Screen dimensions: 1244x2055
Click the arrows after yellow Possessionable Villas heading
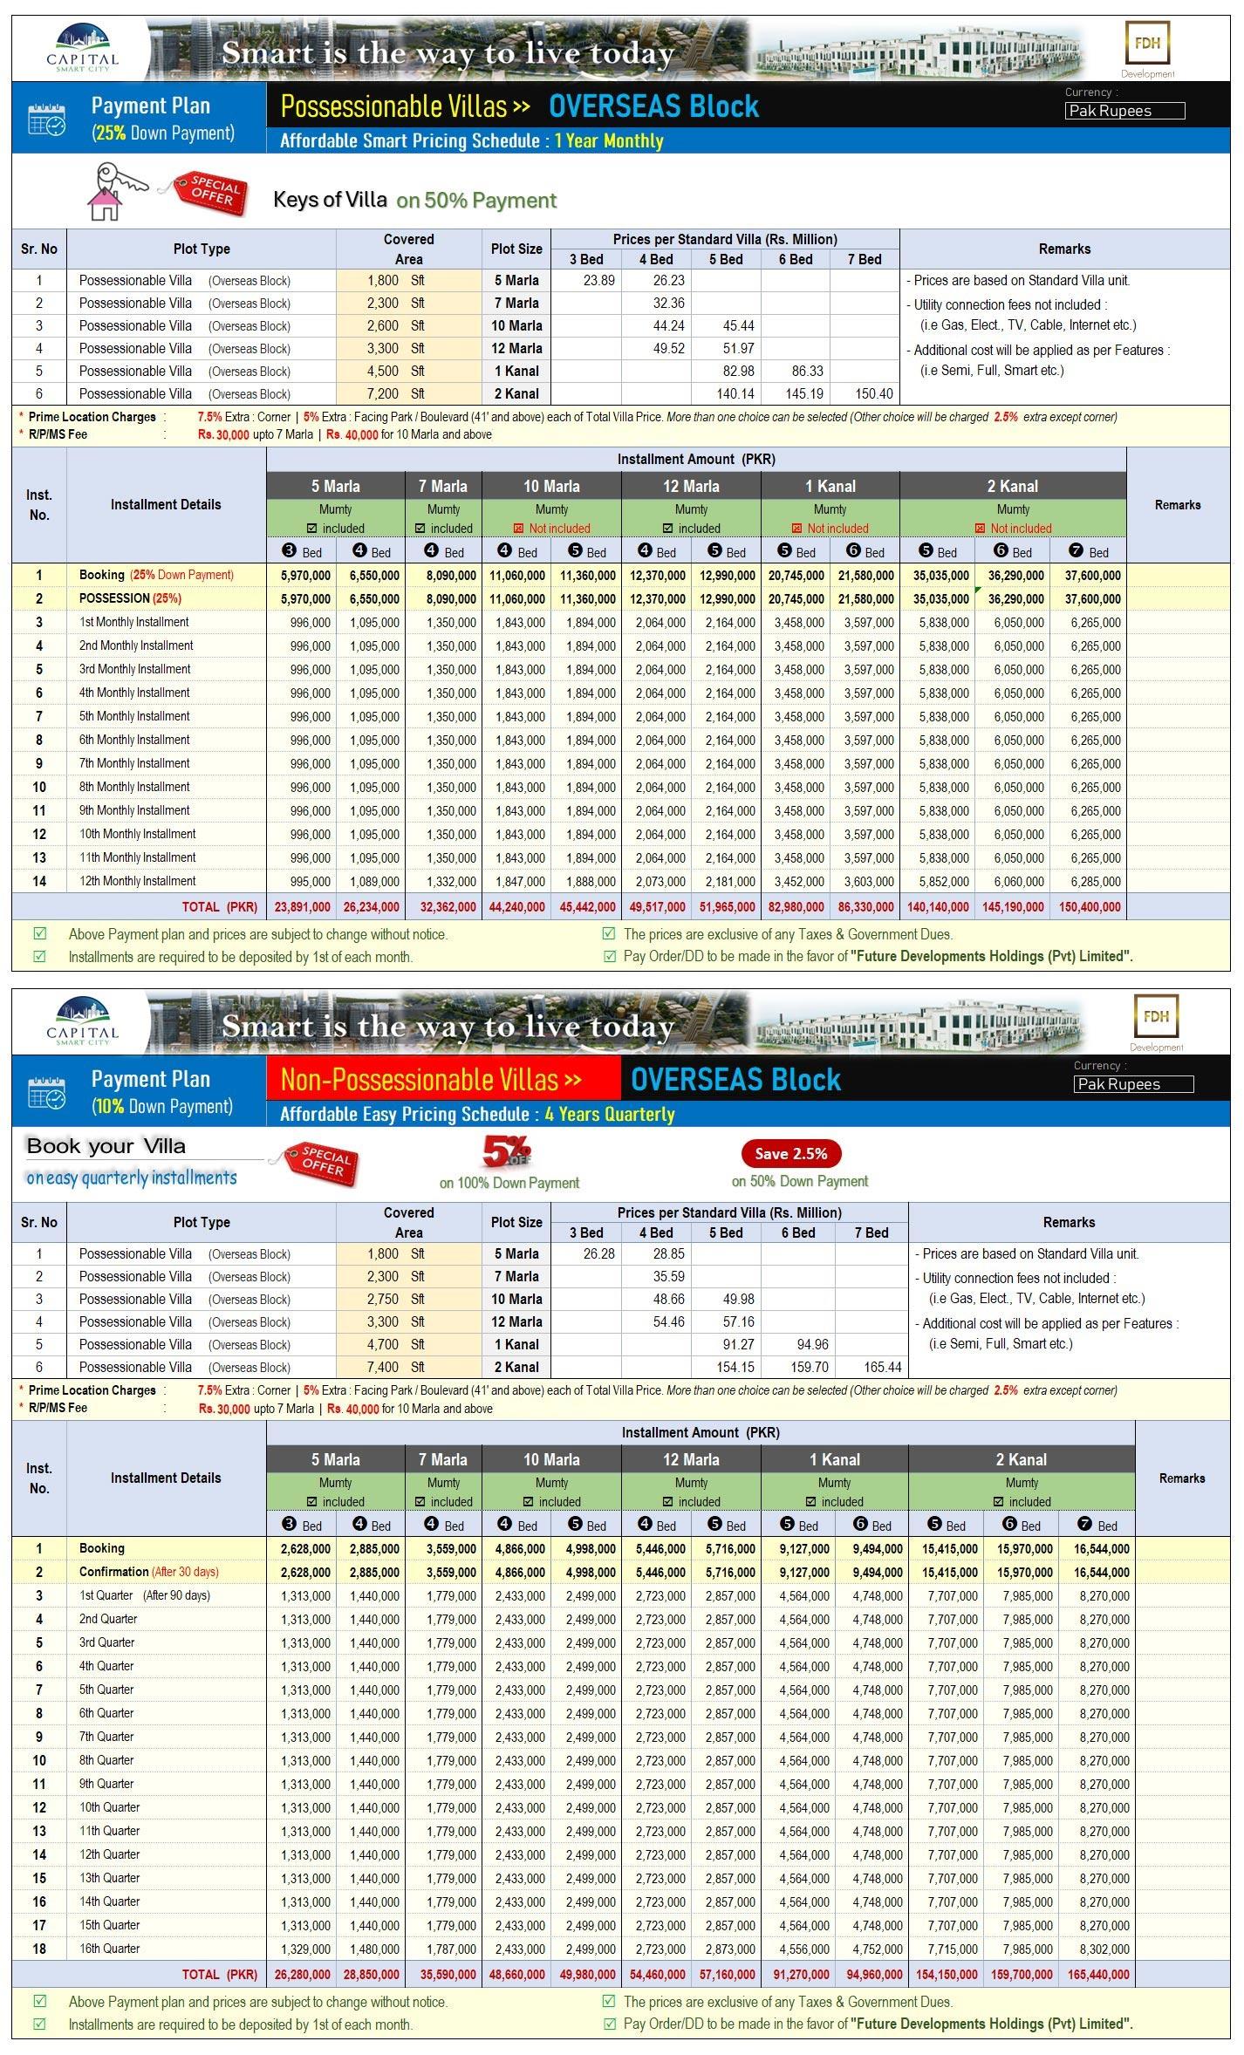click(522, 107)
